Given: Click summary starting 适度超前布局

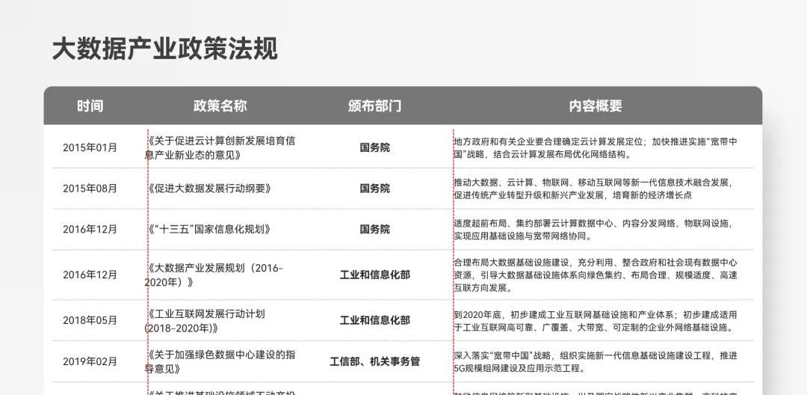Looking at the screenshot, I should (593, 230).
